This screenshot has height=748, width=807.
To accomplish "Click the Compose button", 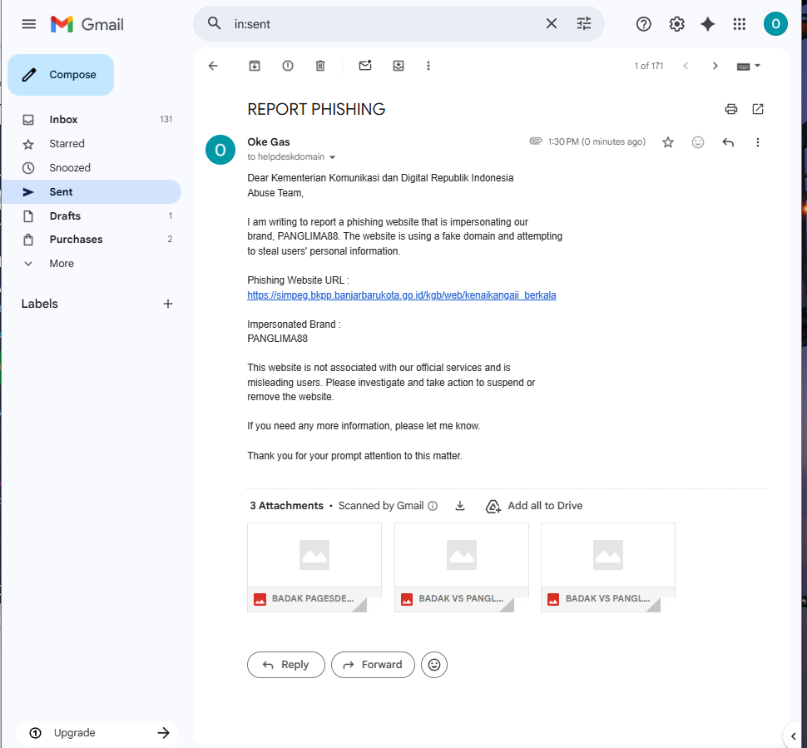I will [x=61, y=75].
